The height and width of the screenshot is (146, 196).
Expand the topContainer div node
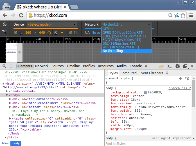click(x=10, y=99)
